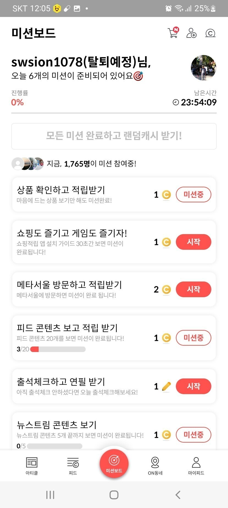228x508 pixels.
Task: Tap 미션중 for 피드 콘텐츠 보고 적립 받기
Action: coord(193,338)
